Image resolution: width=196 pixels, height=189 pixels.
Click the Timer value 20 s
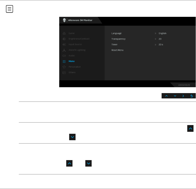point(161,45)
